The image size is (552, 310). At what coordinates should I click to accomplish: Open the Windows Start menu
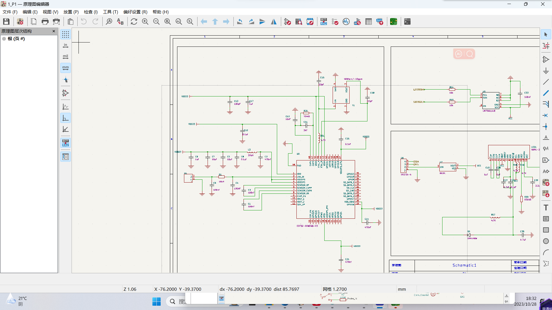(x=156, y=301)
